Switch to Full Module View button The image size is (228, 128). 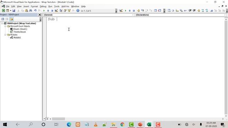pos(47,119)
